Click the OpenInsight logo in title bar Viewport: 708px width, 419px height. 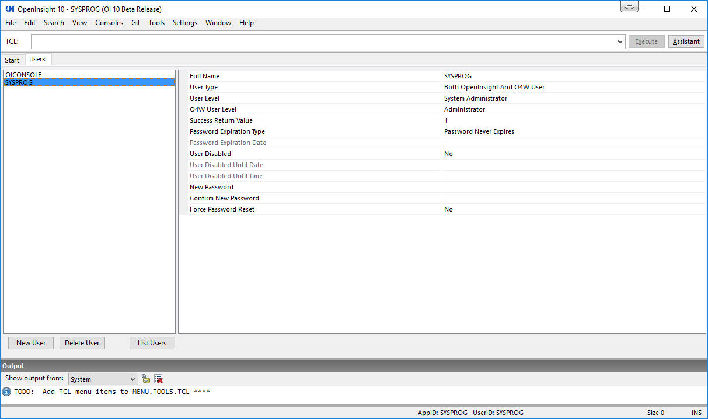click(9, 9)
